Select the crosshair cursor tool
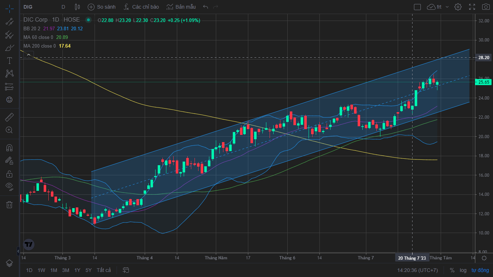 [9, 7]
